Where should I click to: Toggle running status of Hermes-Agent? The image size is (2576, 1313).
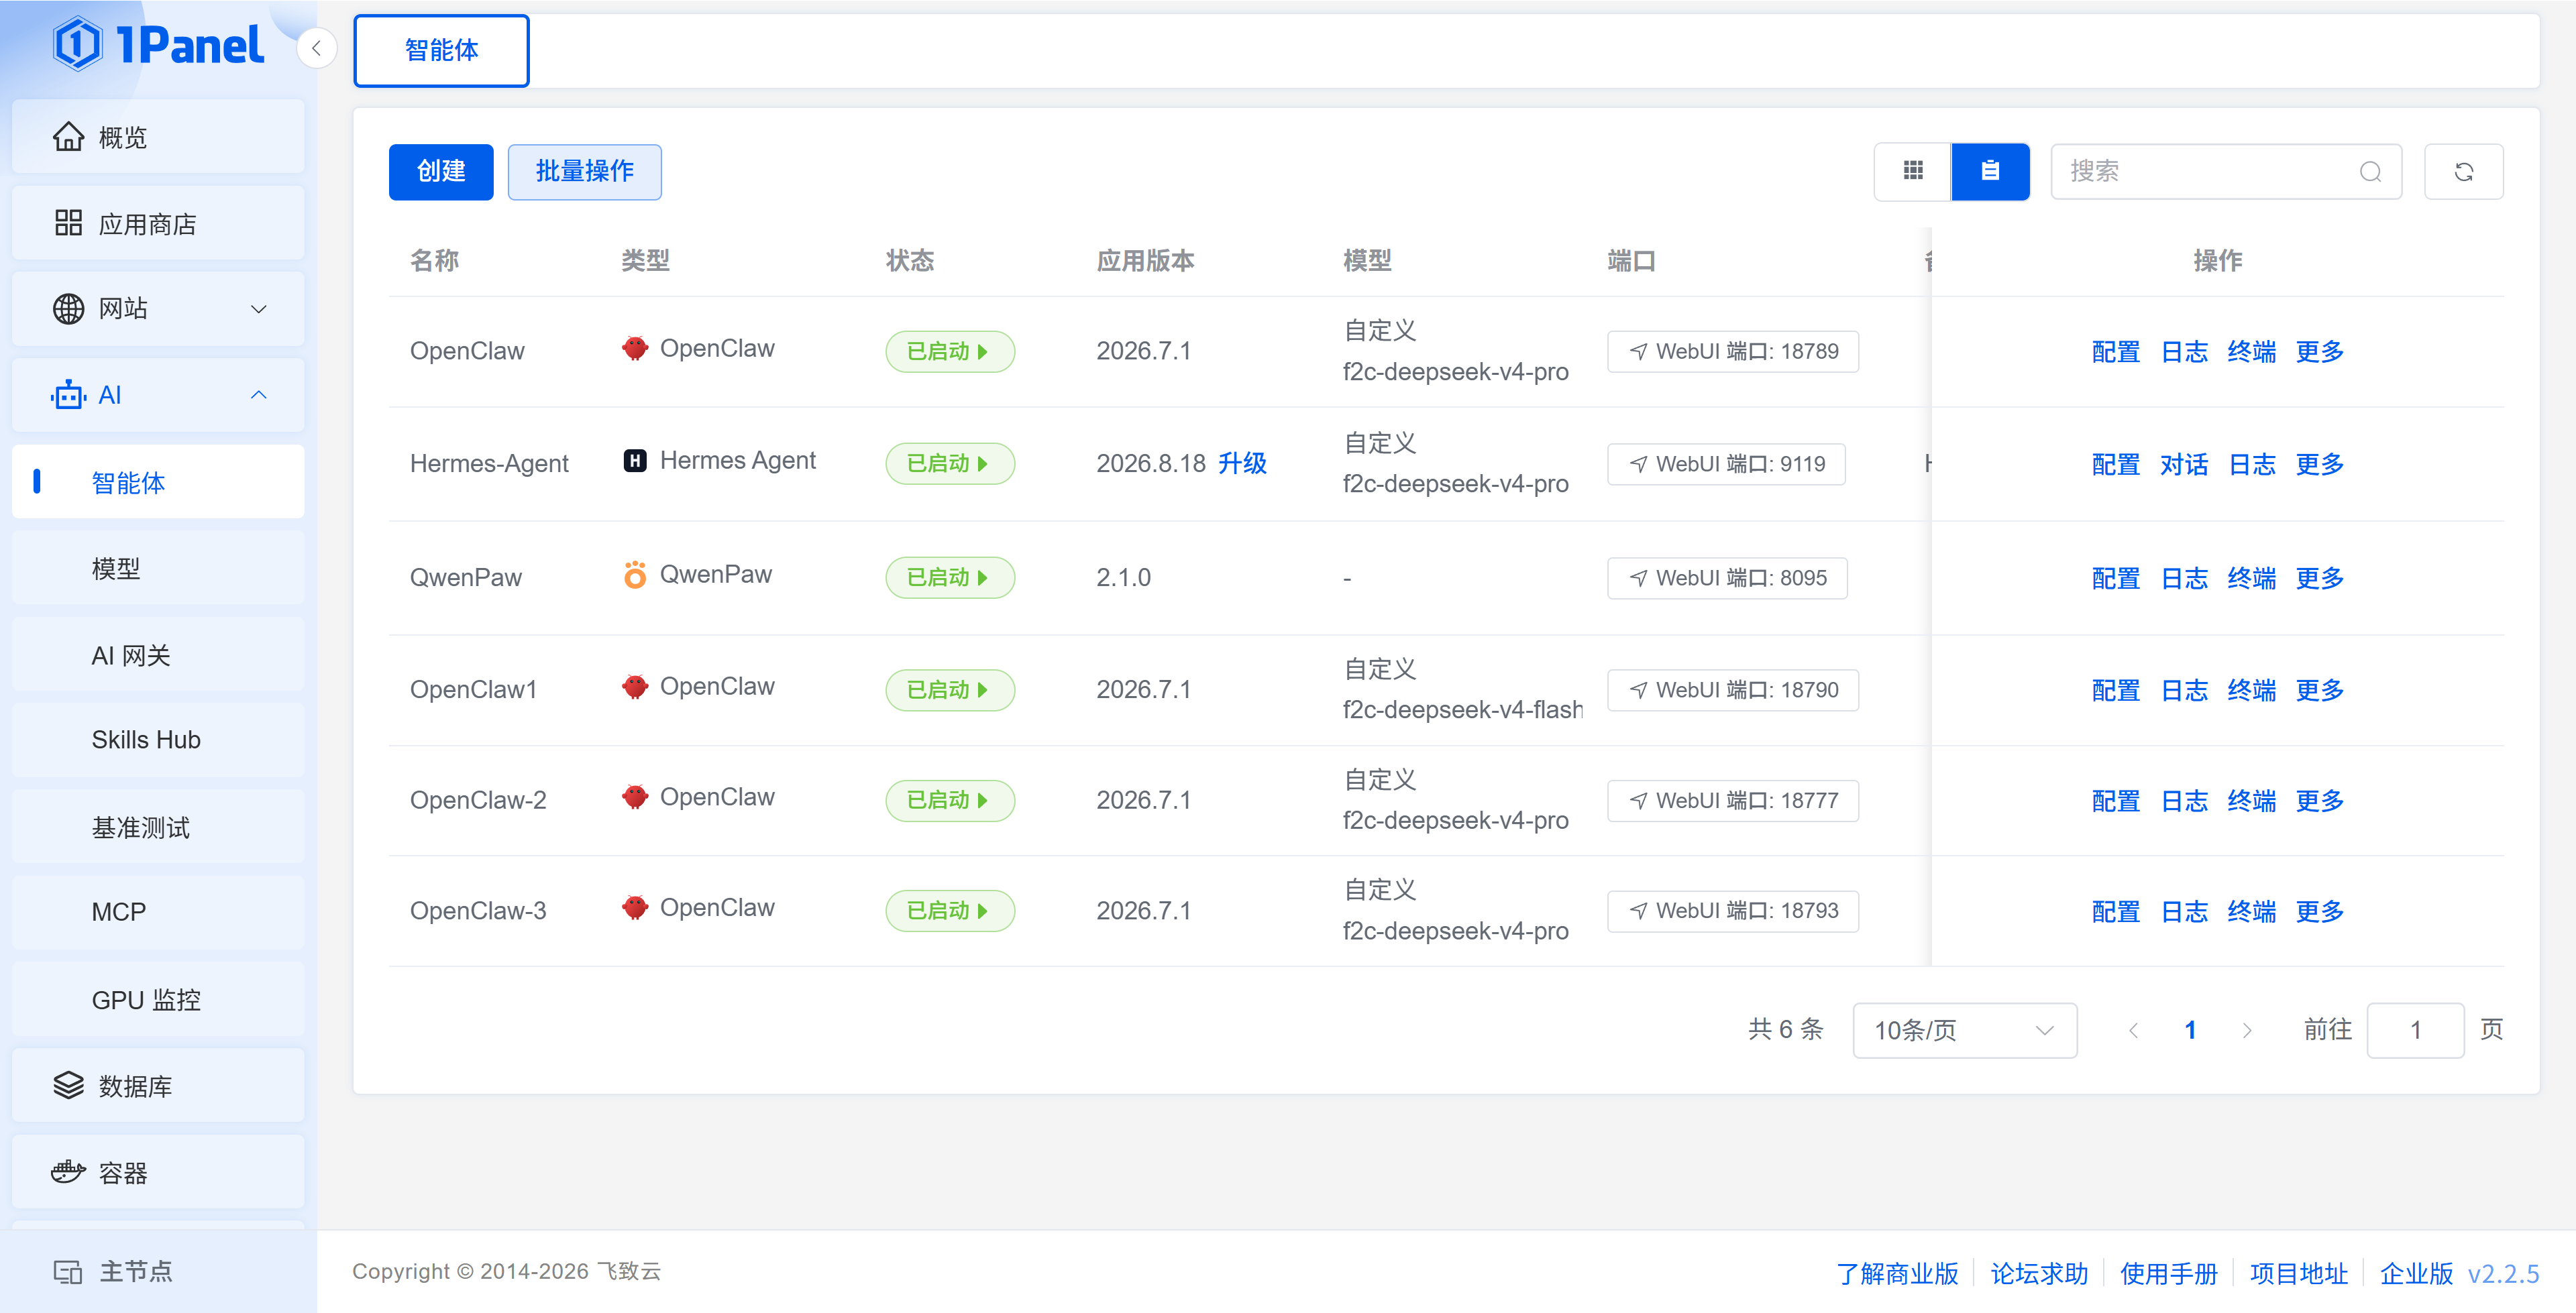pos(949,464)
